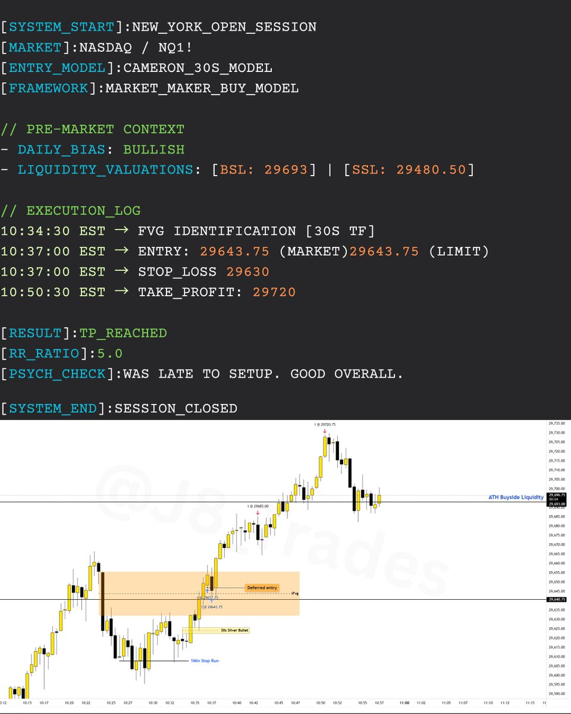
Task: Click the '5.0' ratio value
Action: click(110, 353)
